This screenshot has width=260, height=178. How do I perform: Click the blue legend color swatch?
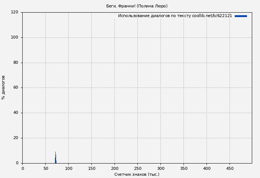(241, 16)
